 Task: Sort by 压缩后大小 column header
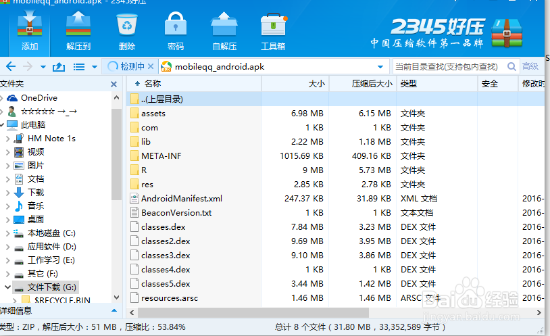pos(363,84)
